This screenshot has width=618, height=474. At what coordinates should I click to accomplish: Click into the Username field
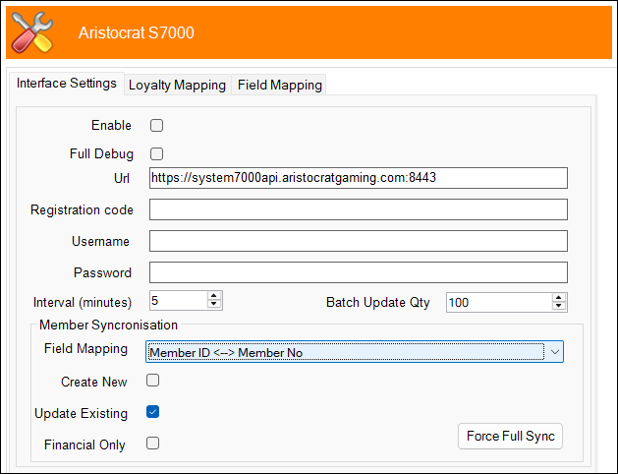click(x=359, y=241)
